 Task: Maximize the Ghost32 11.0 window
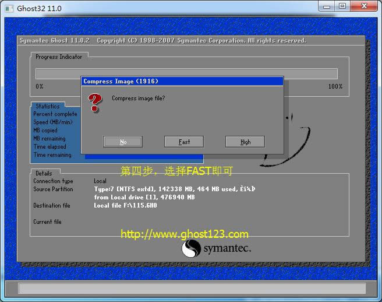click(x=342, y=6)
